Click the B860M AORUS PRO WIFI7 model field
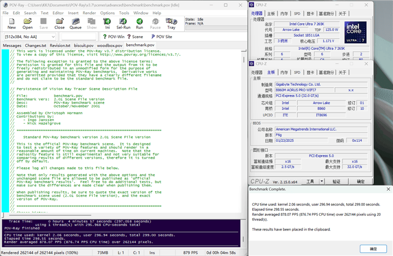Viewport: 393px width, 256px height. pyautogui.click(x=304, y=90)
